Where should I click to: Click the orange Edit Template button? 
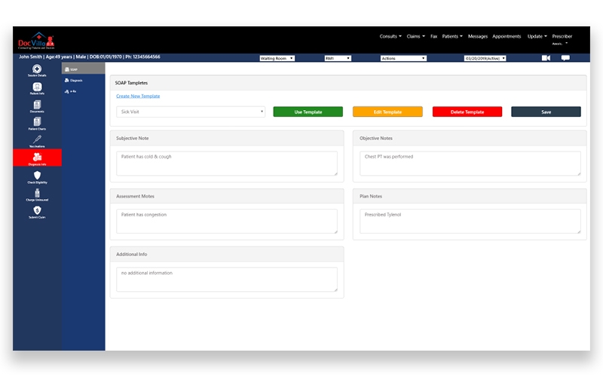click(x=387, y=112)
